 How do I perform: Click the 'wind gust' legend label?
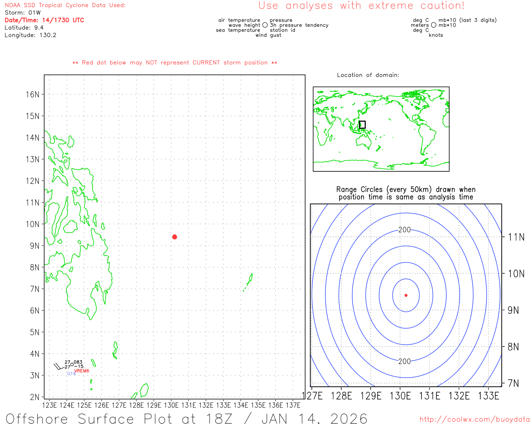[268, 35]
